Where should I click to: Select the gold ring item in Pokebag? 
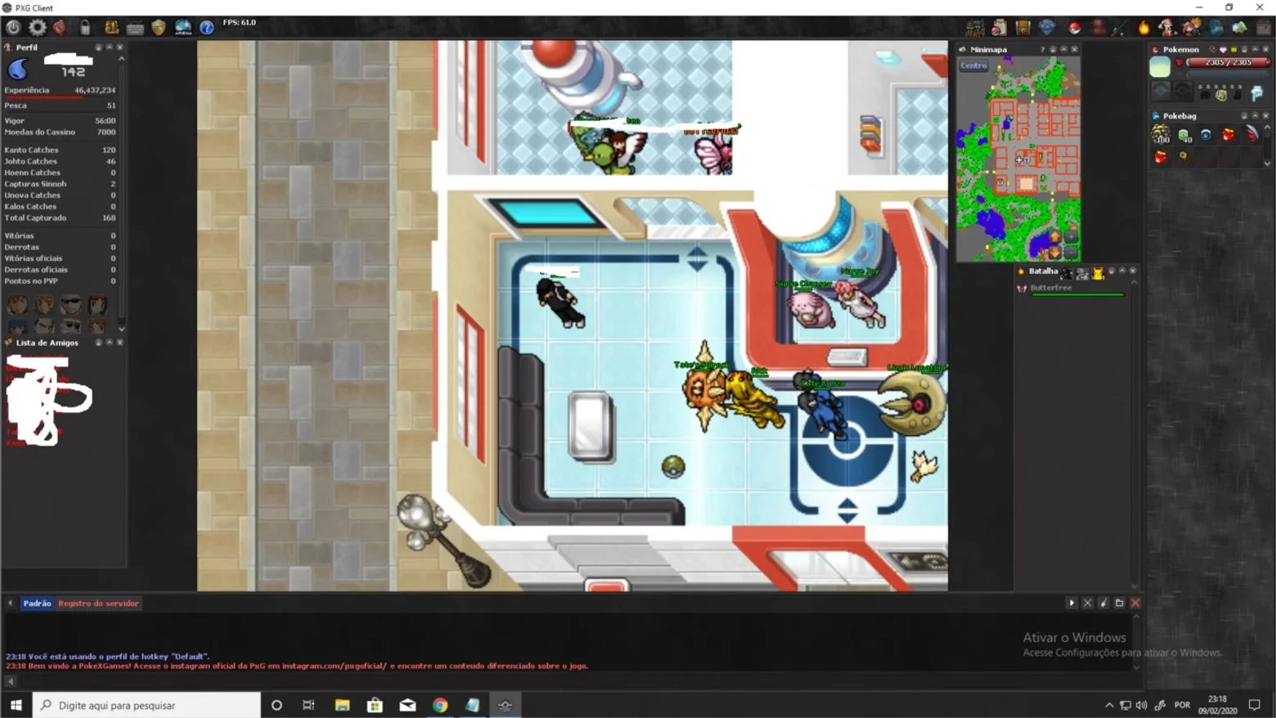pyautogui.click(x=1183, y=156)
